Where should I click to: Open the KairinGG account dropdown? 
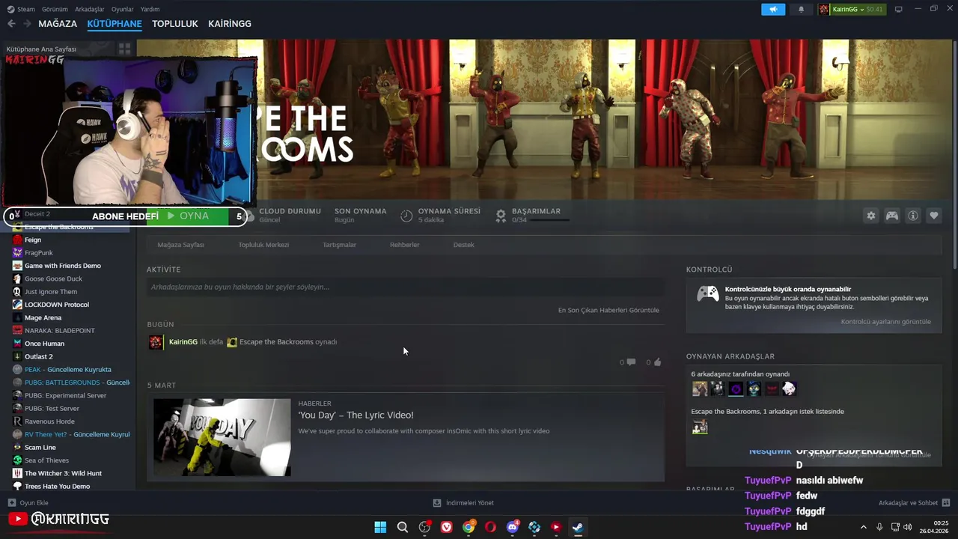(851, 9)
